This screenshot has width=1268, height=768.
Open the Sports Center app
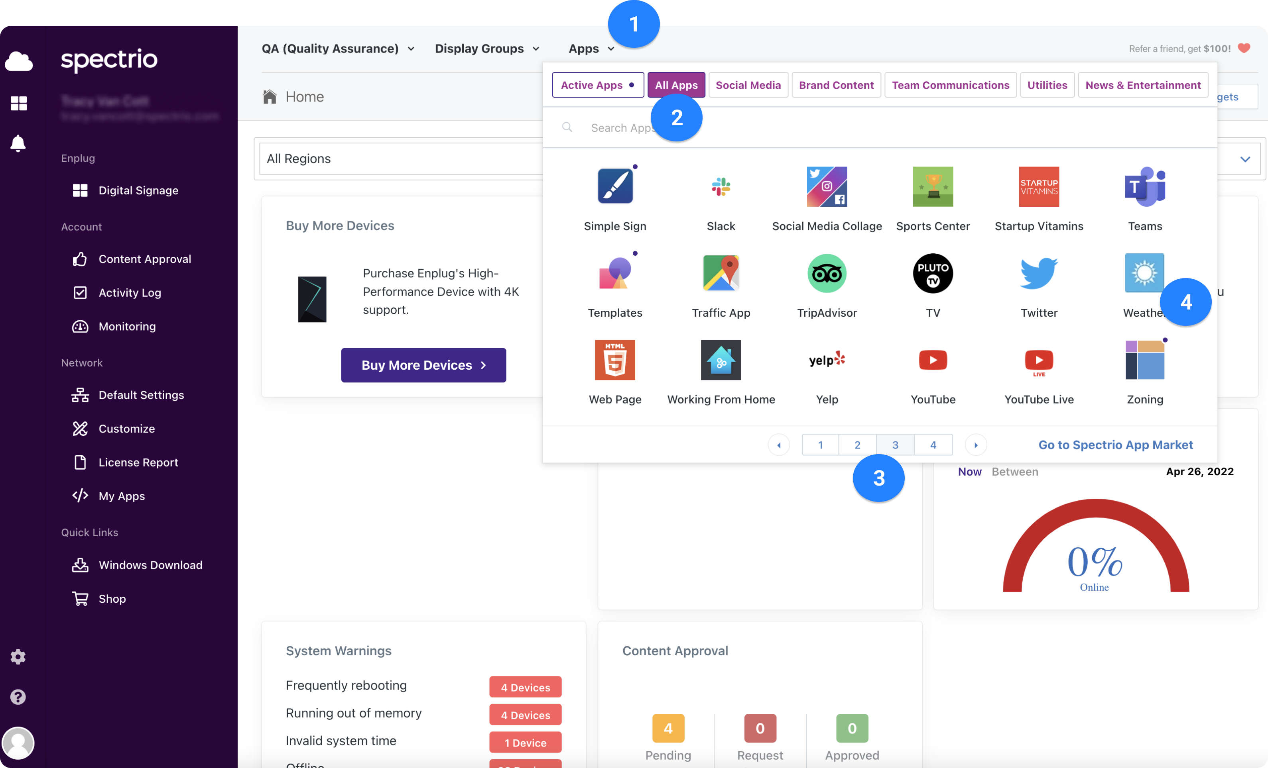pos(933,186)
